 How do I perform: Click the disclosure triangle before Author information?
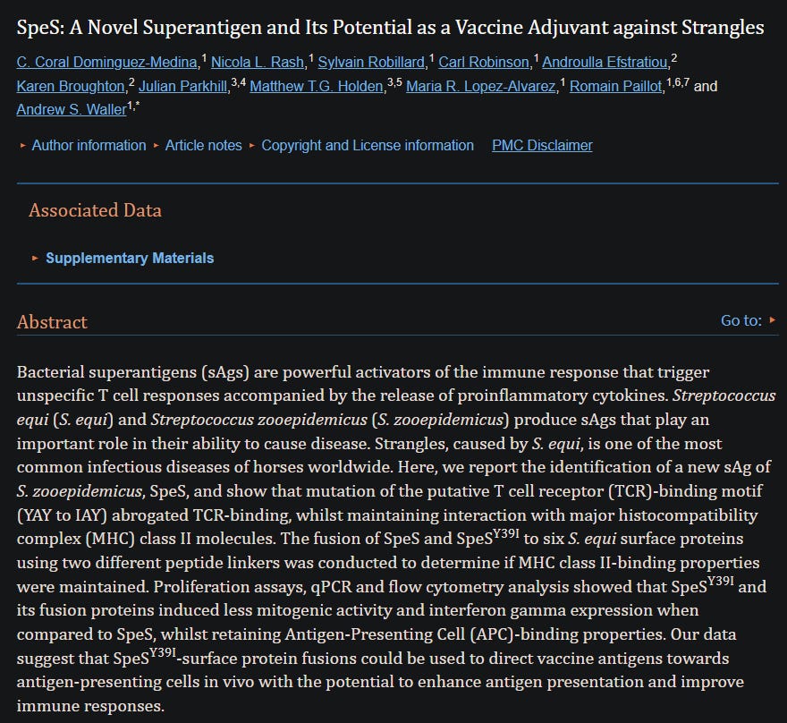[x=22, y=145]
